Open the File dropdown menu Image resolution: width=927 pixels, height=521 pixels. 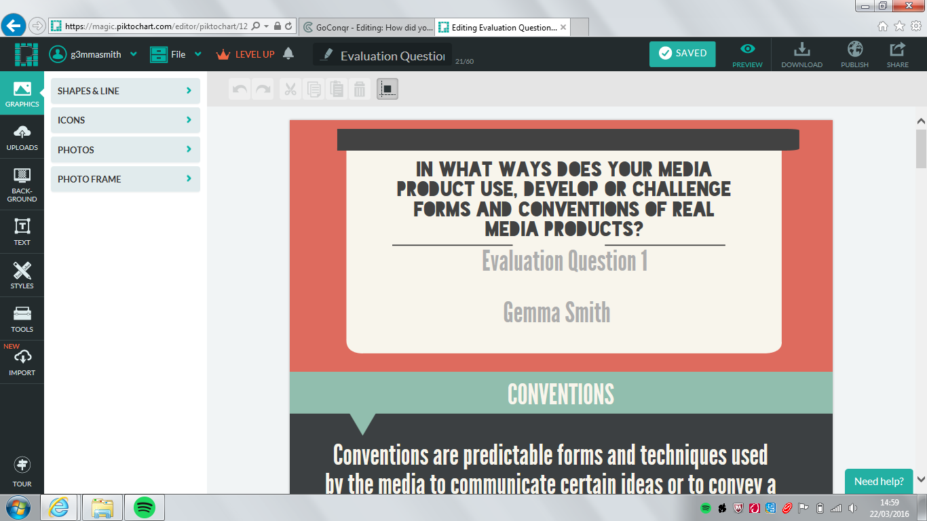point(176,54)
